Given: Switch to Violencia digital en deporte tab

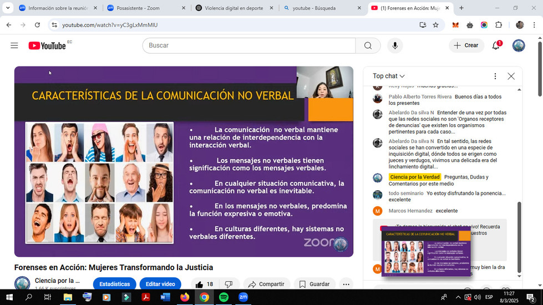Looking at the screenshot, I should coord(234,8).
